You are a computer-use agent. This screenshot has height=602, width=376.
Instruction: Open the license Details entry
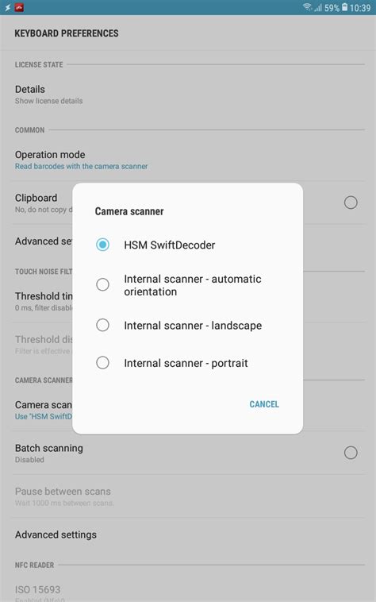[188, 95]
